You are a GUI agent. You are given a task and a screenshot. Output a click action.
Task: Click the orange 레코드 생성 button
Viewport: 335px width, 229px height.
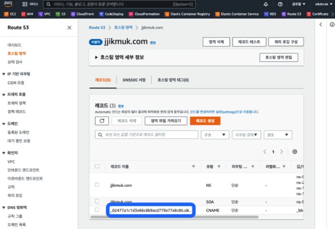[205, 121]
